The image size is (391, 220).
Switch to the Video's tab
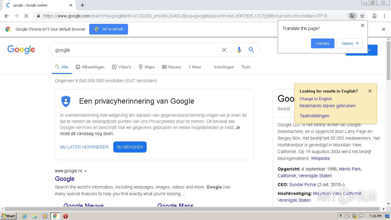[x=122, y=67]
